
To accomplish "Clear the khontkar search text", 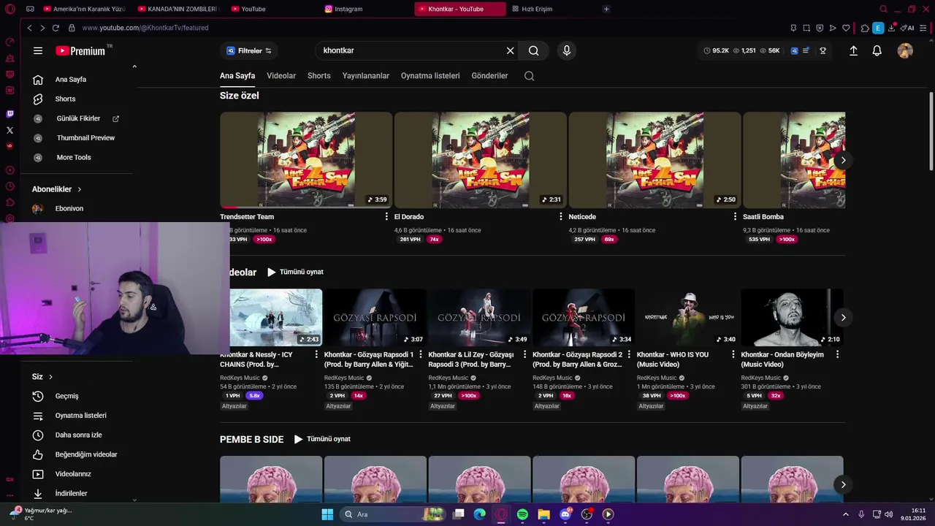I will point(510,50).
